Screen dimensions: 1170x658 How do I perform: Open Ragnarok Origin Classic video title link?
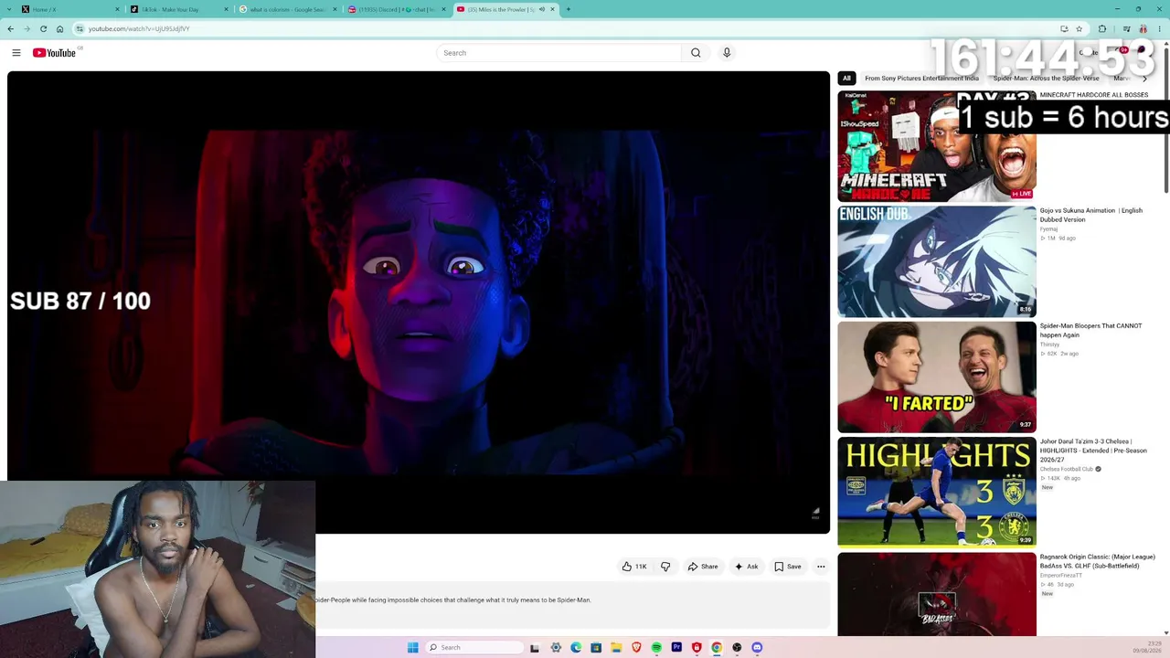tap(1097, 561)
